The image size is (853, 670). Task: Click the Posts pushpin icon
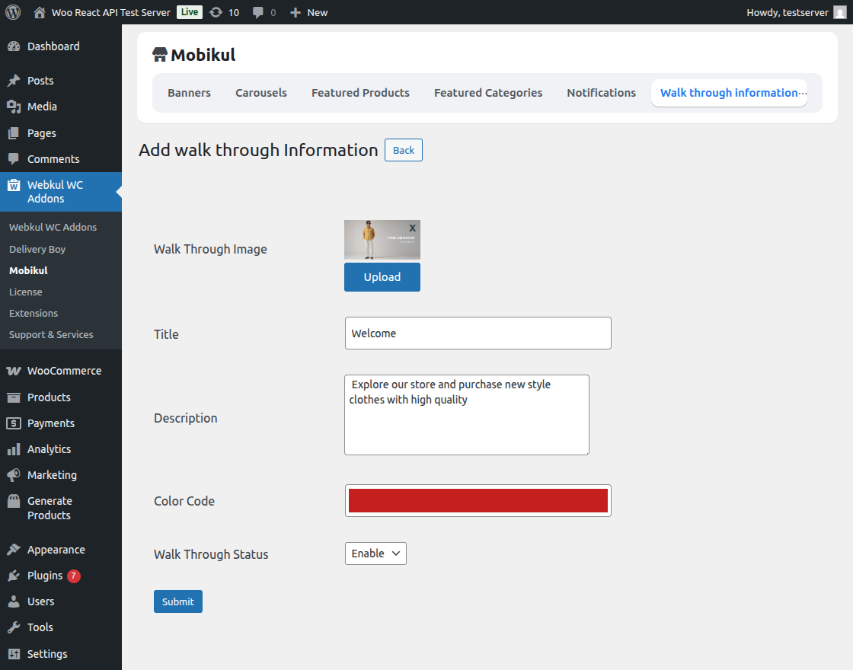14,81
